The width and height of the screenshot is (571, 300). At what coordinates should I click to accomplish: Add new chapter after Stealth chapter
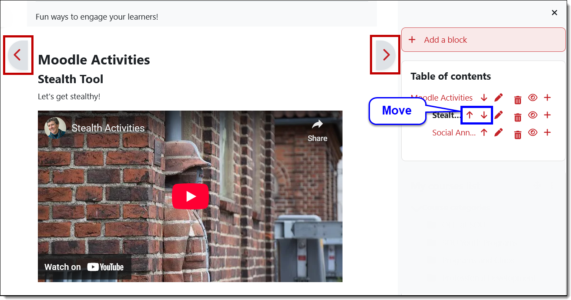(547, 115)
